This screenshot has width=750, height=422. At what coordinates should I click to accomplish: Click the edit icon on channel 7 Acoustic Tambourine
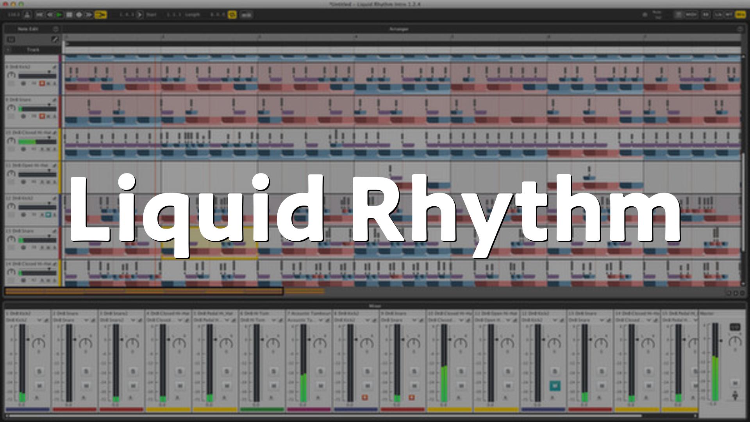[327, 320]
